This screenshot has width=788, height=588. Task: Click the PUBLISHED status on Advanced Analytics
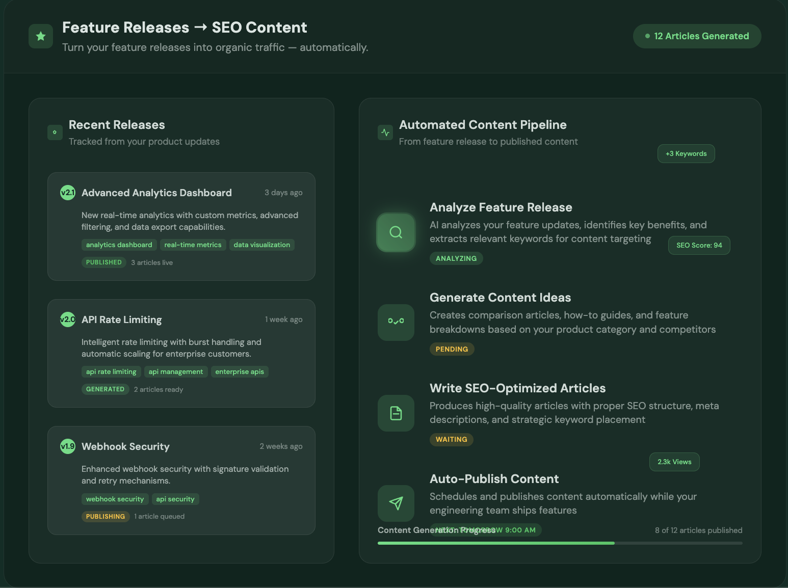(104, 262)
